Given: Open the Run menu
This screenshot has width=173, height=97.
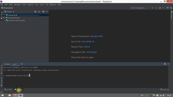Looking at the screenshot, I should (x=37, y=5).
